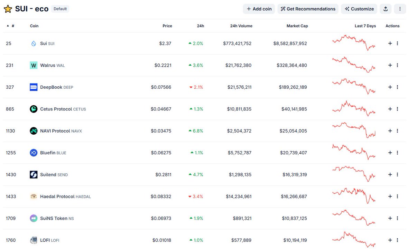Screen dimensions: 415x250
Task: Open header three-dot more menu
Action: tap(400, 9)
